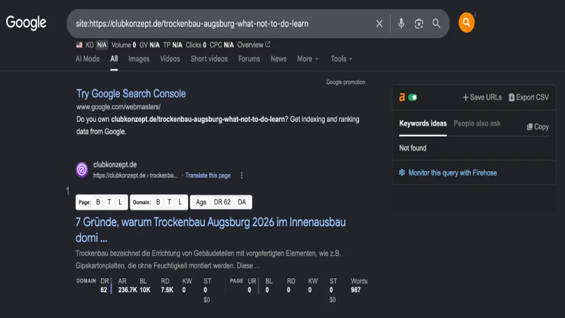Screen dimensions: 565x318
Task: Switch to Short videos tab
Action: pos(209,59)
